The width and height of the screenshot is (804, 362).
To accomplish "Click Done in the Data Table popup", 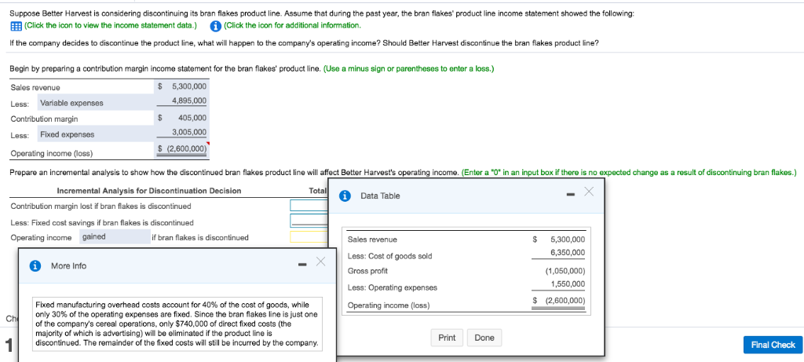I will (x=484, y=338).
